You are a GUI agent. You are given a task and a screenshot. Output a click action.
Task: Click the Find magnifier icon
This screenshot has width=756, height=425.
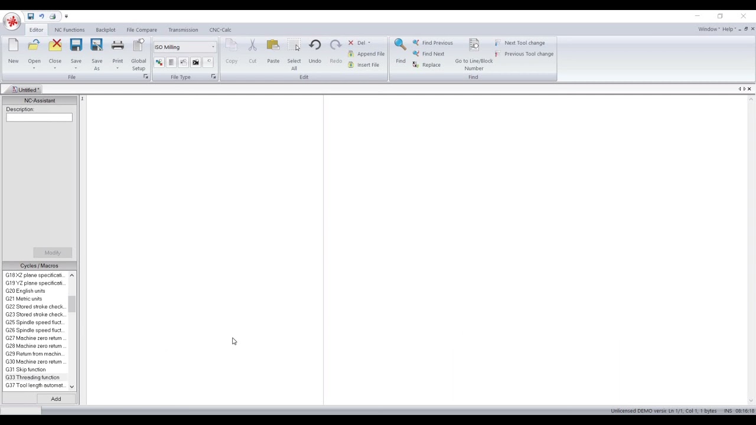pos(400,44)
